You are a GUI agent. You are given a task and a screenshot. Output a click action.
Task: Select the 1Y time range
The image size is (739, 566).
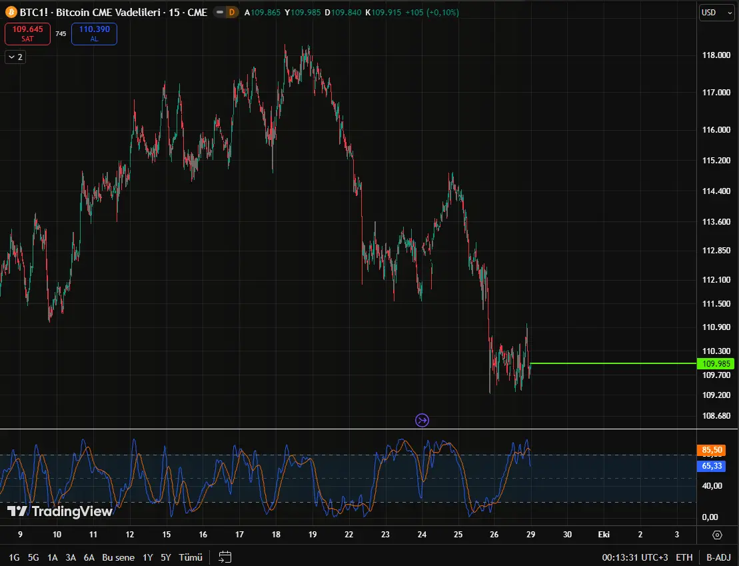pos(148,557)
